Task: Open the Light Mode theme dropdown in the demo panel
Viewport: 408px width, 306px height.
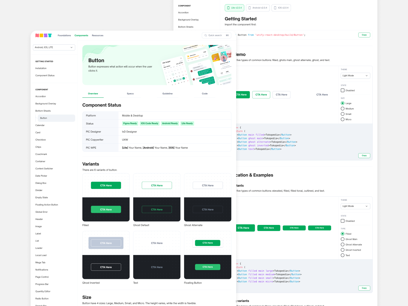Action: point(355,75)
